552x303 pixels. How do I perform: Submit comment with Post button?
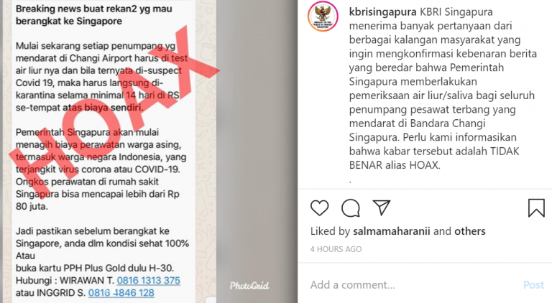point(534,285)
